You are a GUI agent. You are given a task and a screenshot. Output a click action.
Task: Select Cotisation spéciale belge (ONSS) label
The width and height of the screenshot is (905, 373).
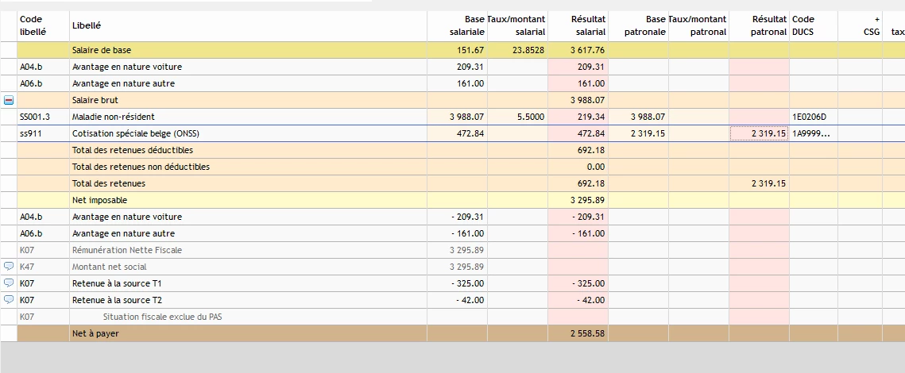(x=136, y=134)
